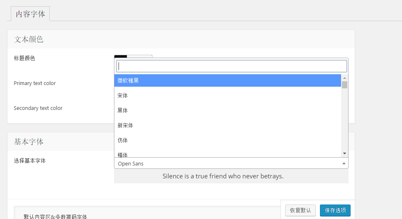402x219 pixels.
Task: Click the 默认内容区 section heading
Action: pyautogui.click(x=56, y=217)
